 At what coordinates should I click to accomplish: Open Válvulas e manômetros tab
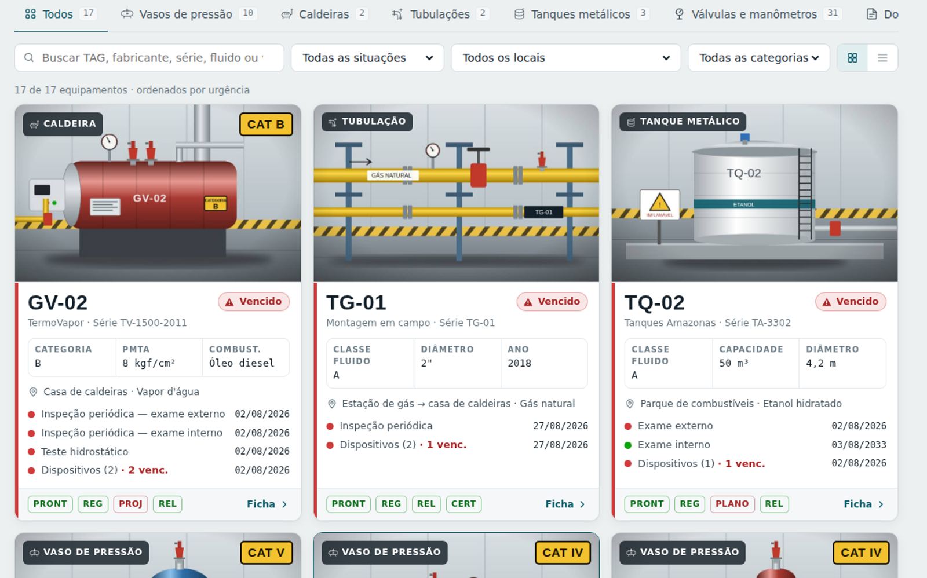coord(758,14)
